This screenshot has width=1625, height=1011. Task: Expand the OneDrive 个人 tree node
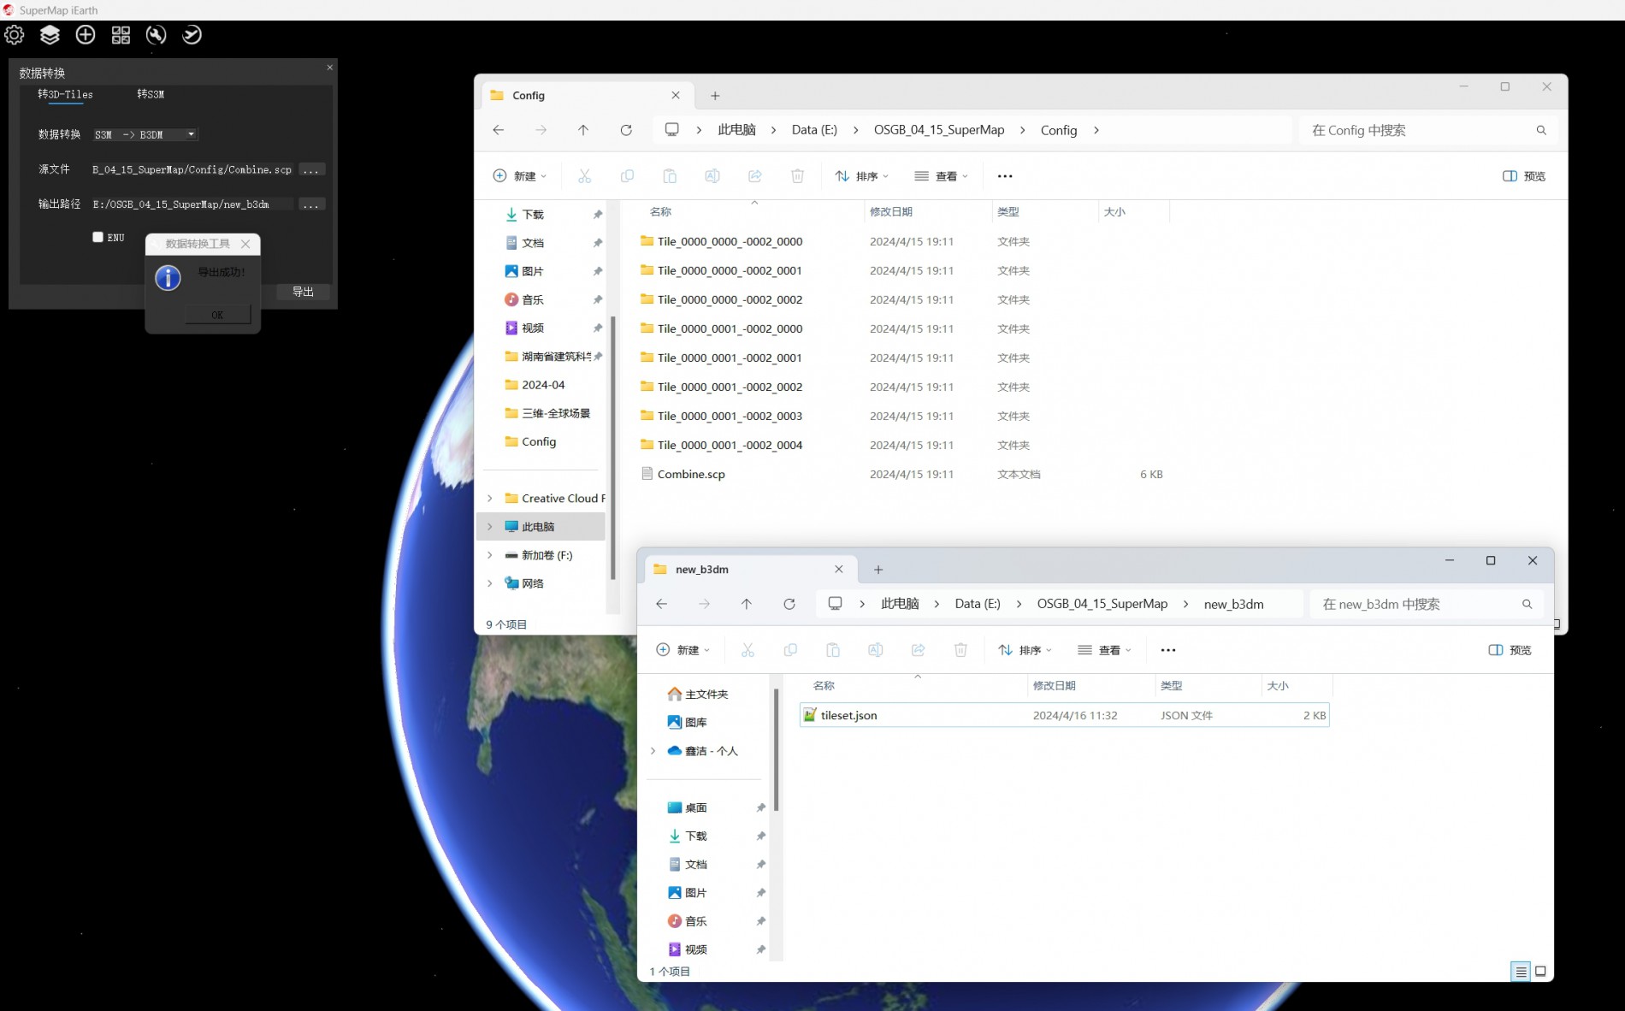(653, 751)
